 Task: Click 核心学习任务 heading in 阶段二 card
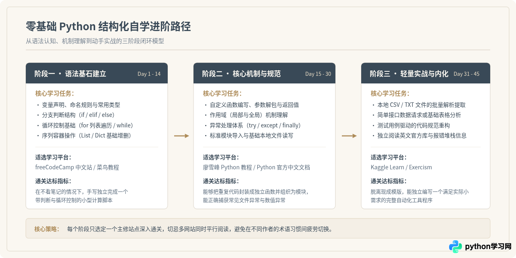(223, 94)
